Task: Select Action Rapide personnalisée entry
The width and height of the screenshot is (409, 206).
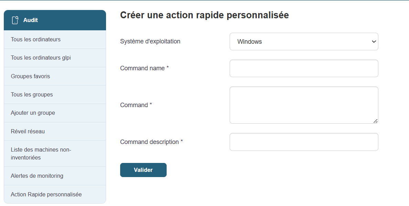Action: coord(46,195)
